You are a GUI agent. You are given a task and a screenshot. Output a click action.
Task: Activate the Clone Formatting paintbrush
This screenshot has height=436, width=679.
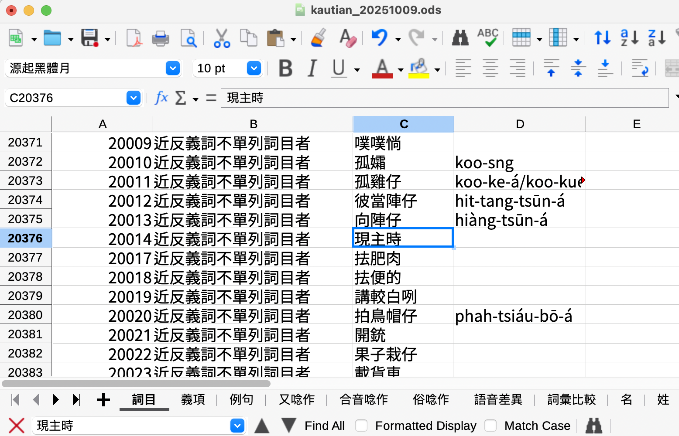(x=318, y=38)
